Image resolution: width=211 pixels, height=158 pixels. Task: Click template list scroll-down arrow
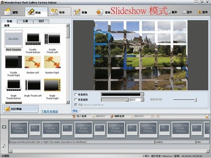(x=68, y=102)
